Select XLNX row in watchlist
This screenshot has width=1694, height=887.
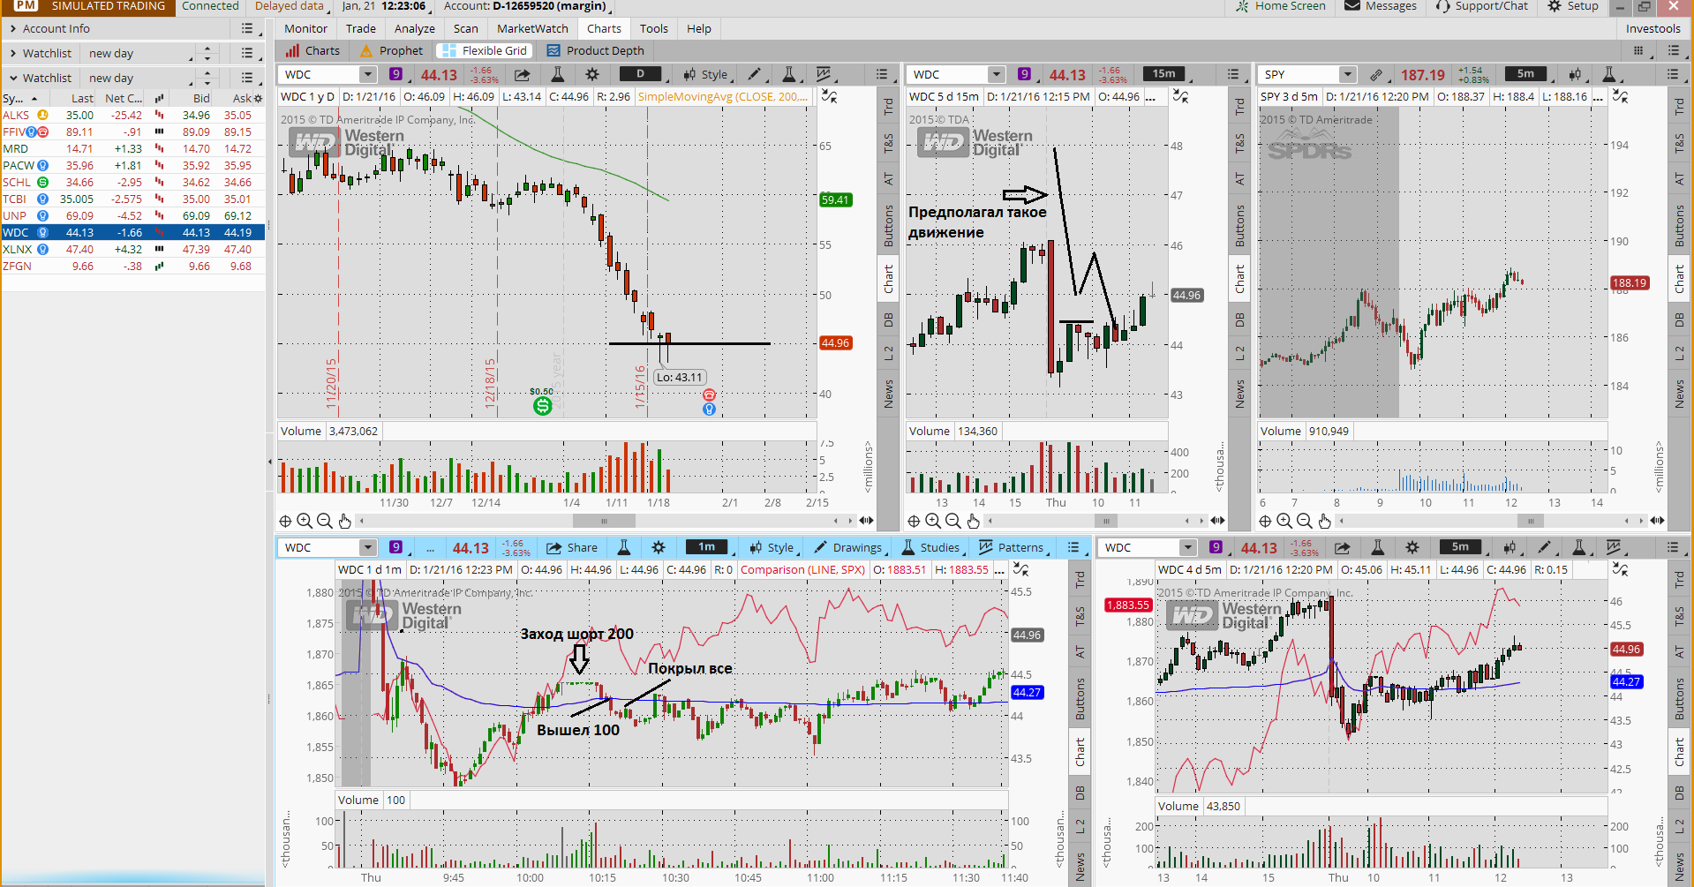pyautogui.click(x=132, y=250)
